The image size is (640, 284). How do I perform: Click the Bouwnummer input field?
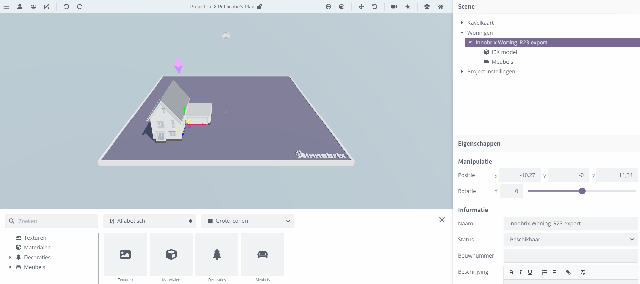pyautogui.click(x=571, y=256)
